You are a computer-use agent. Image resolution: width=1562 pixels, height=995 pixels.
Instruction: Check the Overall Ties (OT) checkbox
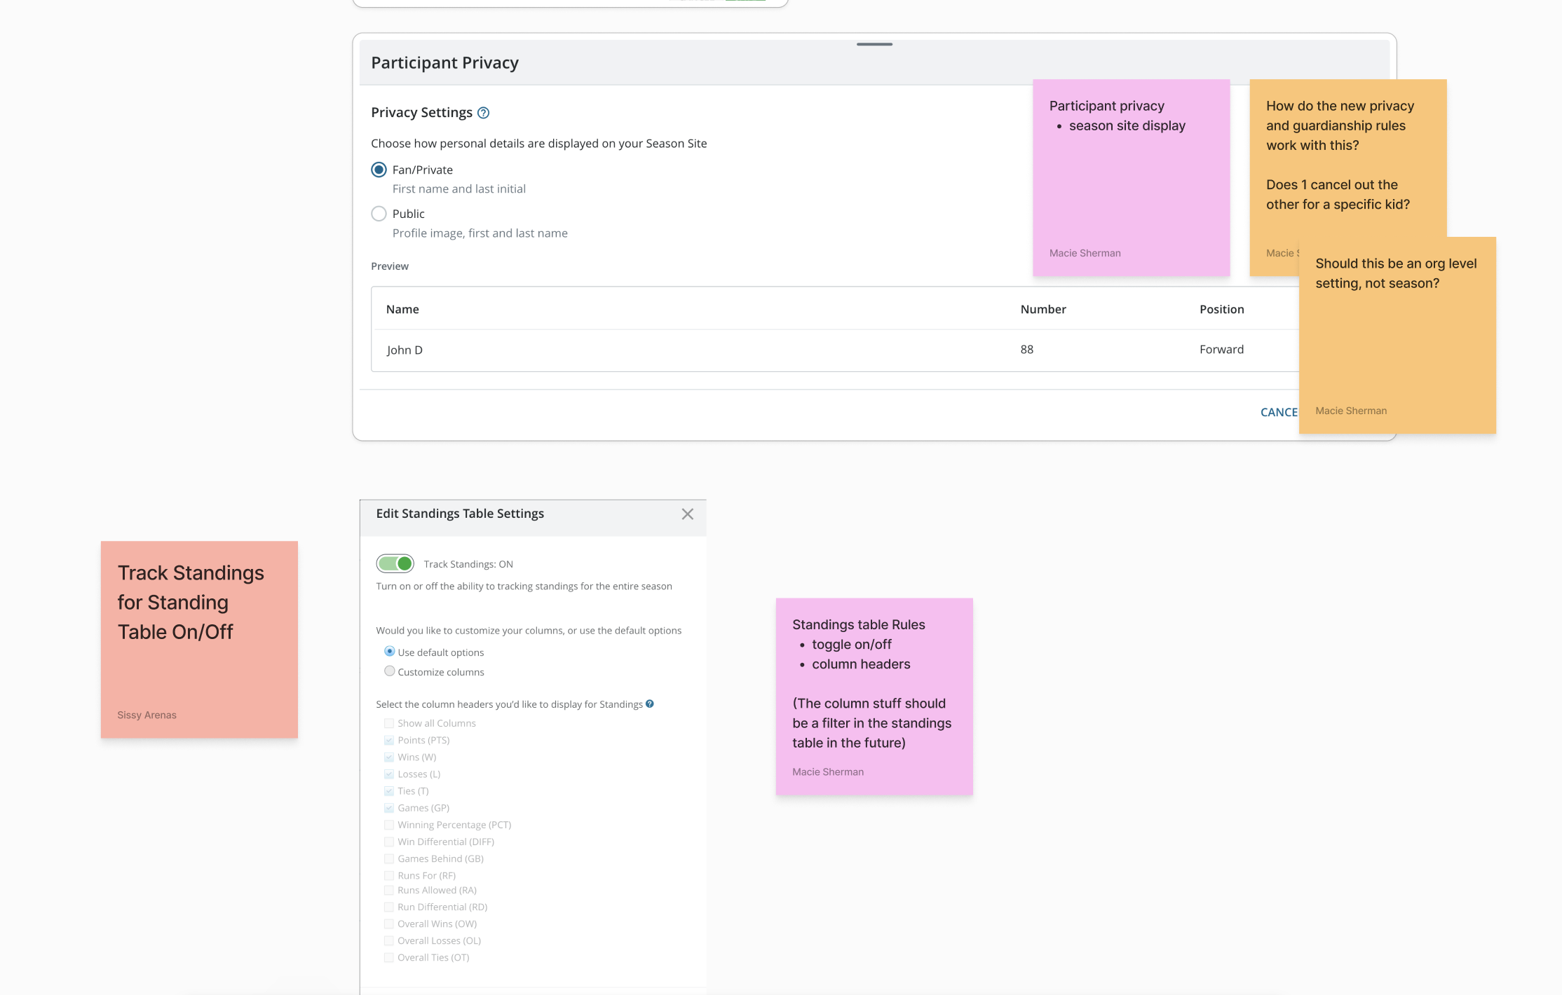pos(389,957)
